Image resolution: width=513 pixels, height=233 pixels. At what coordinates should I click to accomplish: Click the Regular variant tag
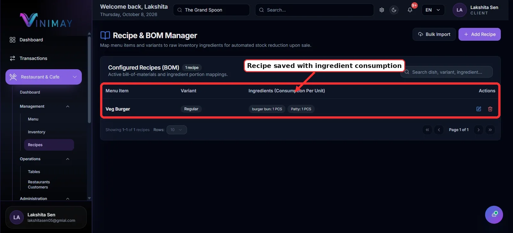(191, 109)
